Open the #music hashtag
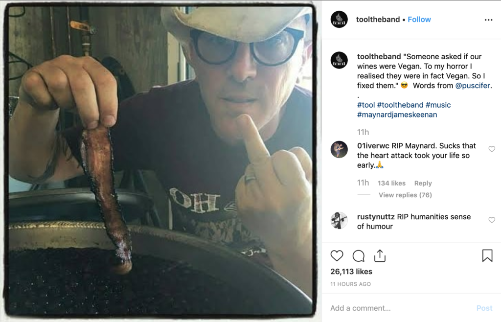The height and width of the screenshot is (322, 501). (x=438, y=105)
